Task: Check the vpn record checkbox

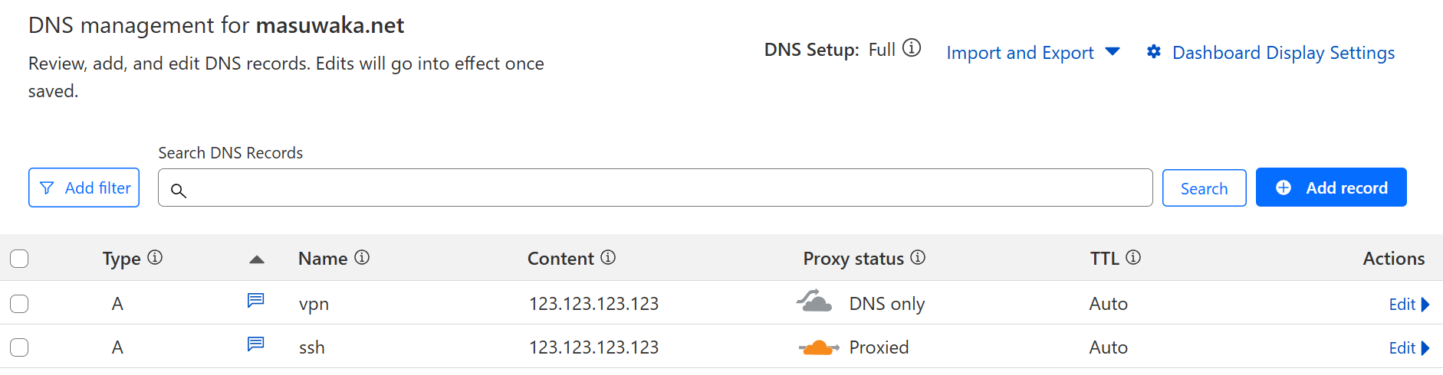Action: pos(19,304)
